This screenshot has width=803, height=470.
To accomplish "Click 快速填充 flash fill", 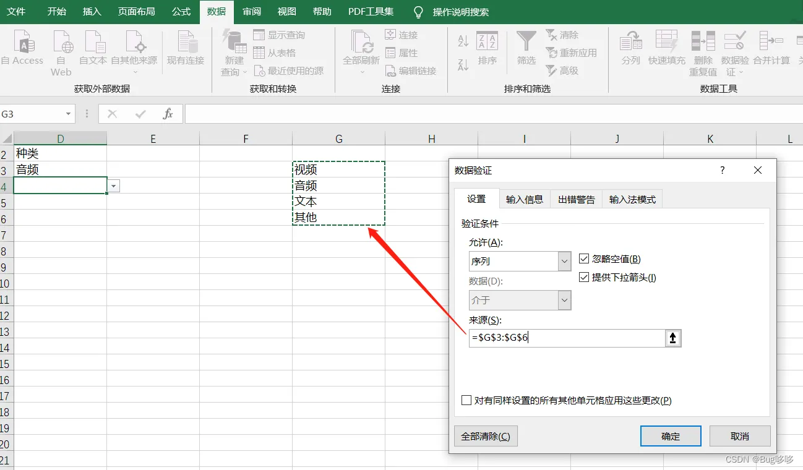I will [667, 48].
